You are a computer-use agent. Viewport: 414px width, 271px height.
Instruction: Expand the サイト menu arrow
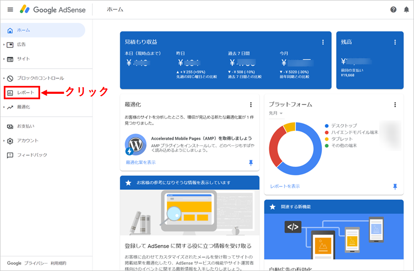coord(4,59)
